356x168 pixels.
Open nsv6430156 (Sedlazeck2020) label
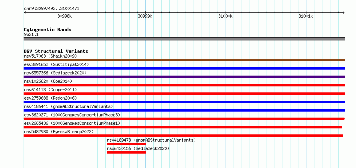pos(138,148)
